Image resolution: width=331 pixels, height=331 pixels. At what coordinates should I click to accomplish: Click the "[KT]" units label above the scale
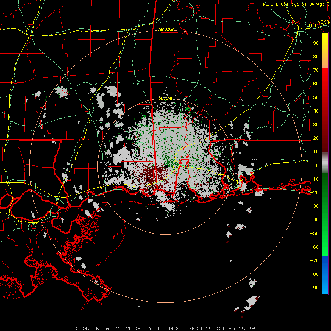(314, 25)
